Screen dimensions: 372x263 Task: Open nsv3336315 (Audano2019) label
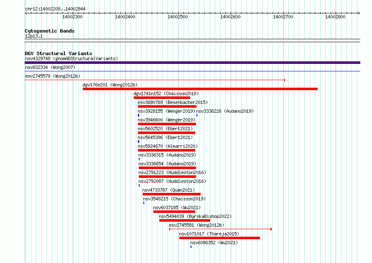[x=167, y=155]
